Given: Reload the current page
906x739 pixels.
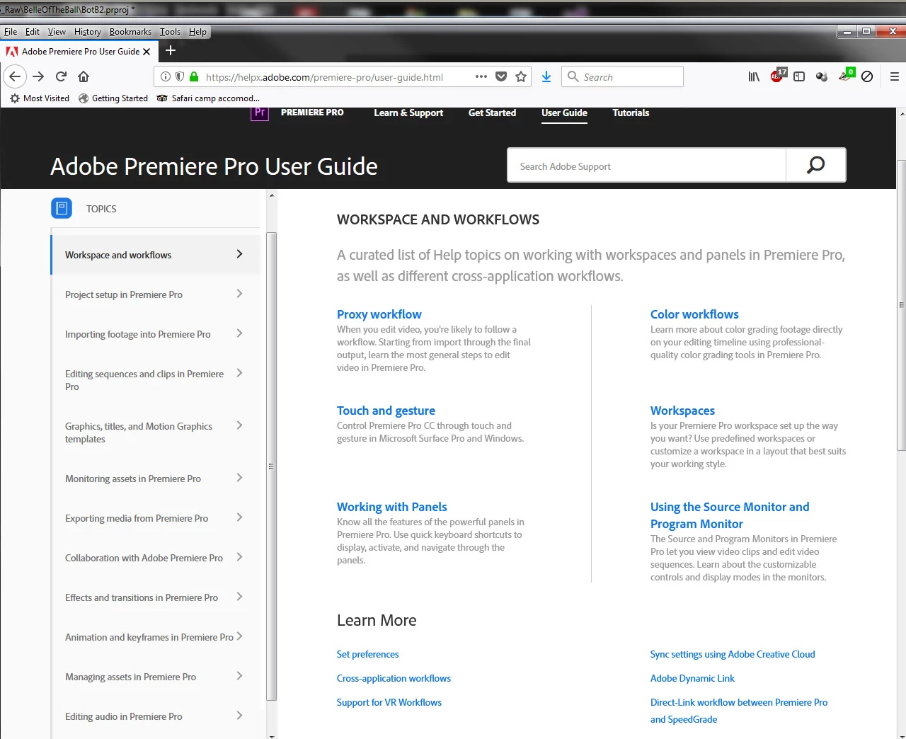Looking at the screenshot, I should coord(61,76).
